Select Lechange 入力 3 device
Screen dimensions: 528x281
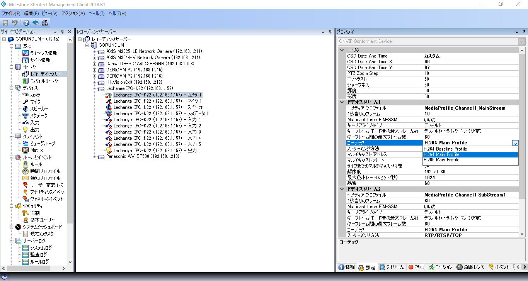[157, 132]
